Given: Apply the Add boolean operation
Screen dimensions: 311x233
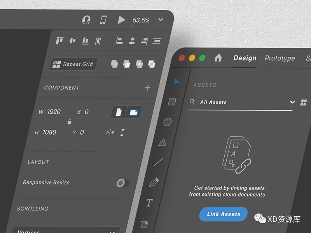Looking at the screenshot, I should pyautogui.click(x=114, y=64).
